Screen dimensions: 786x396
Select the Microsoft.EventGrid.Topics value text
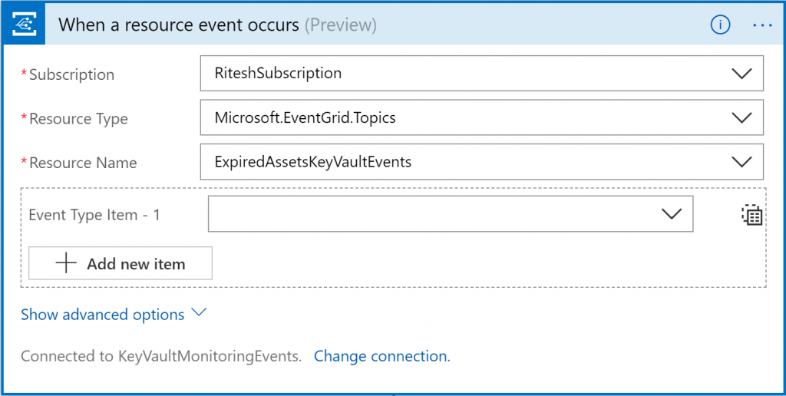coord(305,118)
